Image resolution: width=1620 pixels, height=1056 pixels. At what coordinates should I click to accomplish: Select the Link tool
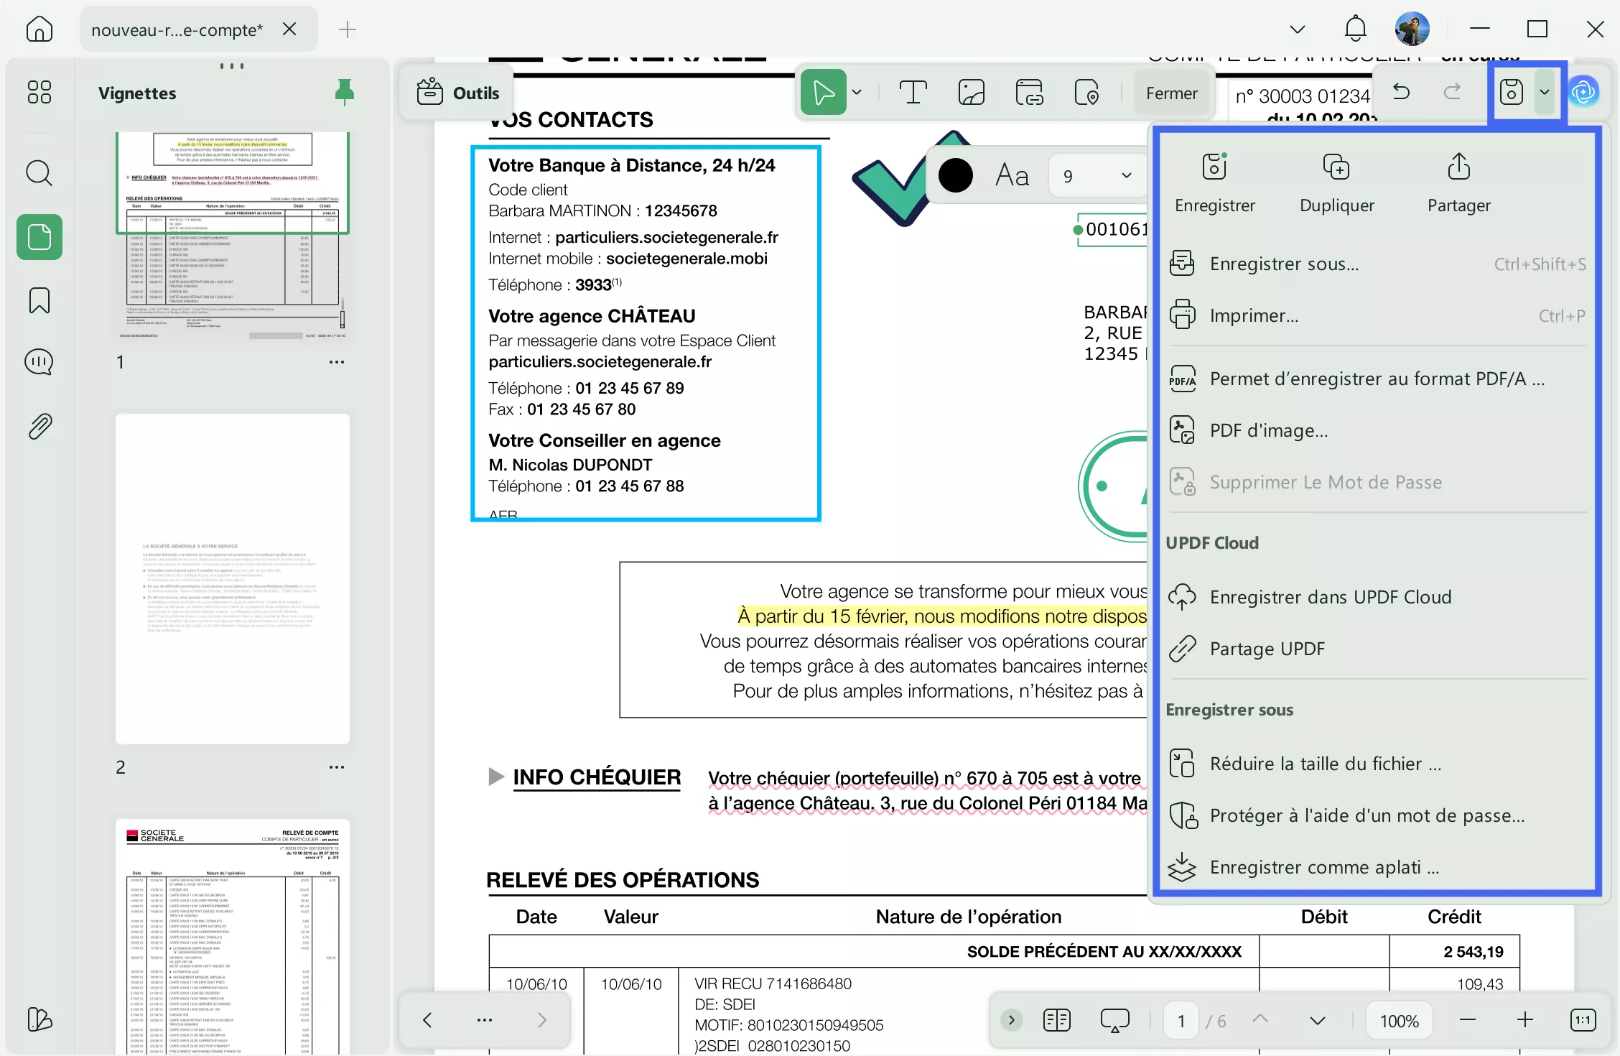(x=1028, y=92)
